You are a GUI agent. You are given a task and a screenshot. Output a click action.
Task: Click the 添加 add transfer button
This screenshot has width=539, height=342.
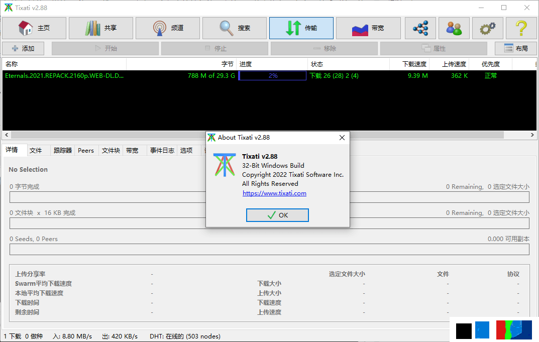(x=23, y=49)
